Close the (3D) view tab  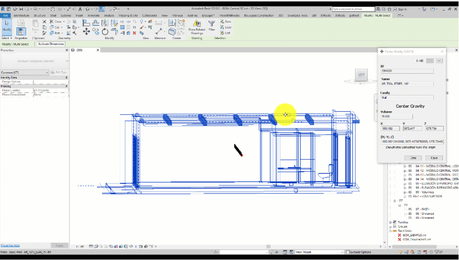pos(98,50)
